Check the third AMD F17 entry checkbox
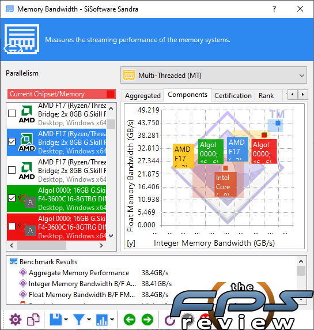 pos(12,170)
